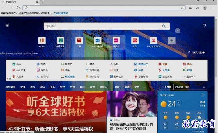Image resolution: width=218 pixels, height=133 pixels.
Task: Click the magnifier search button in search box
Action: (164, 26)
